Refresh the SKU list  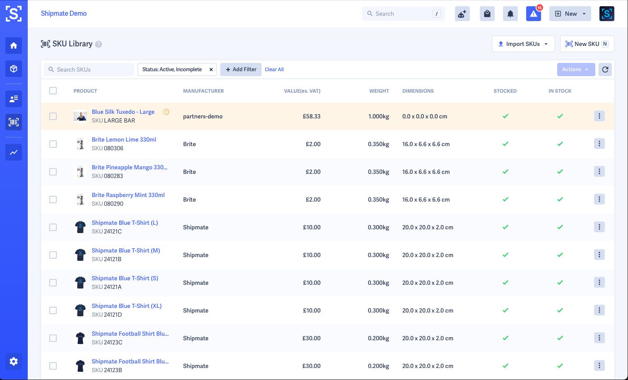605,70
